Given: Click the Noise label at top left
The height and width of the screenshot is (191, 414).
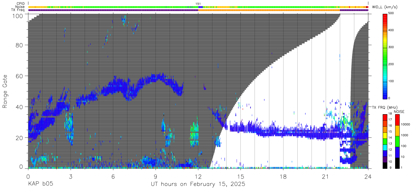Looking at the screenshot, I should coord(20,7).
